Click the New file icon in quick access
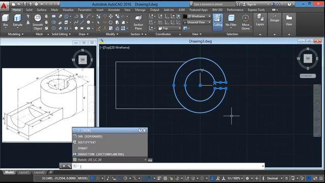This screenshot has height=183, width=325. point(14,4)
